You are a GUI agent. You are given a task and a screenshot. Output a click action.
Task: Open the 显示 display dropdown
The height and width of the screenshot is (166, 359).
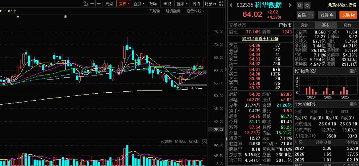pos(182,3)
